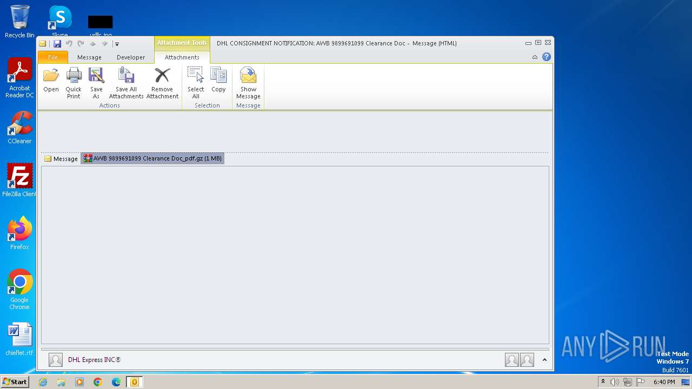The width and height of the screenshot is (692, 389).
Task: Quick Print the attachment
Action: 74,83
